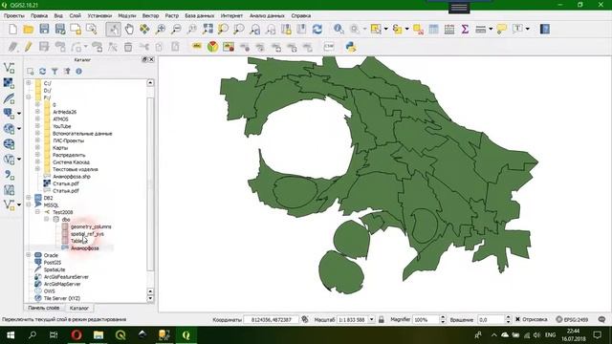Click the Add Delimited Text Layer comma icon
612x344 pixels.
coord(9,175)
